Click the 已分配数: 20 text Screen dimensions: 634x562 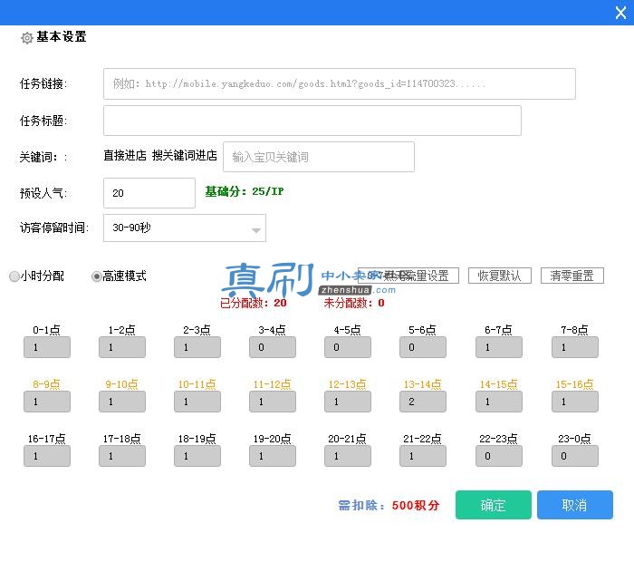(253, 303)
